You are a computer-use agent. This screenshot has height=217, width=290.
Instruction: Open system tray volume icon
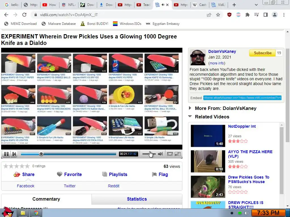[x=247, y=213]
